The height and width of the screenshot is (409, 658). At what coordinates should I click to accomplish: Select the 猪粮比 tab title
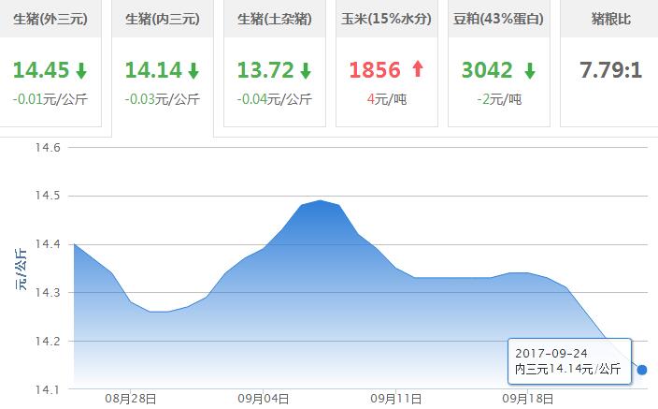pos(610,19)
